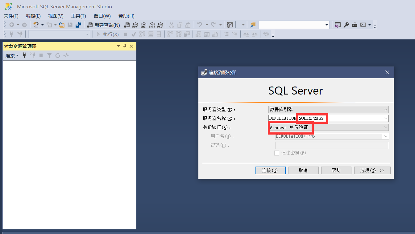Open the 身份验证 dropdown

click(x=329, y=127)
